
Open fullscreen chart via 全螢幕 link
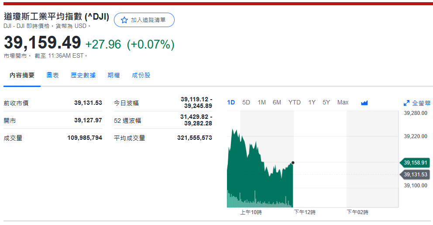click(421, 103)
